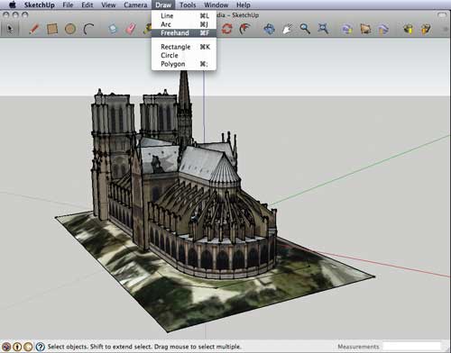Choose Arc from the Draw menu
Image resolution: width=451 pixels, height=353 pixels.
(184, 24)
